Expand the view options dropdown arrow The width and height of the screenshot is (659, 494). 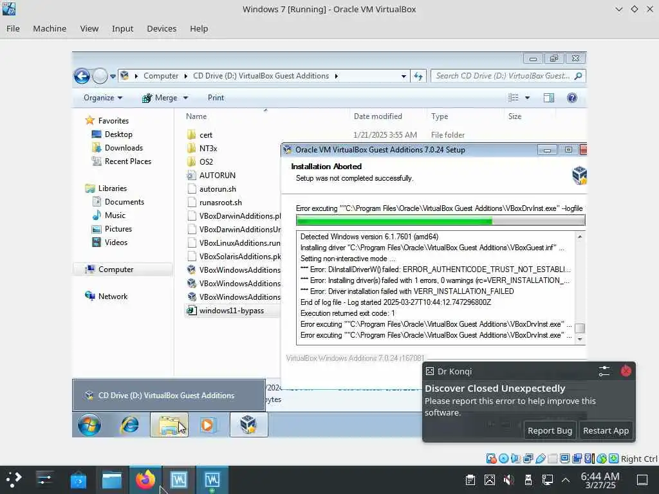coord(528,98)
